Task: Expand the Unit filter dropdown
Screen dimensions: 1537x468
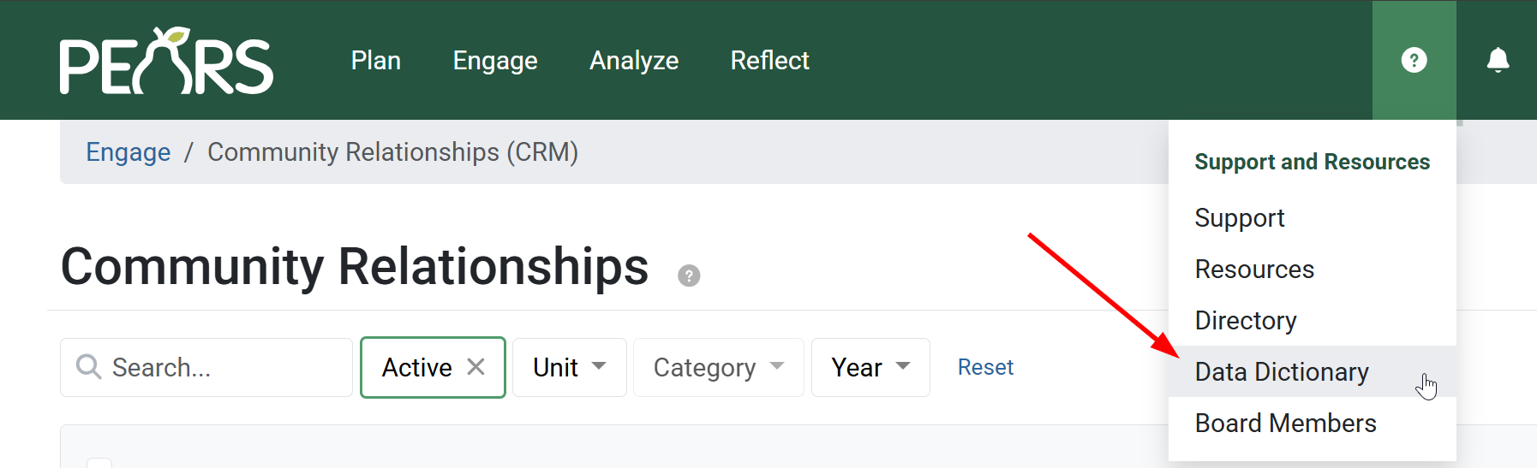Action: 569,367
